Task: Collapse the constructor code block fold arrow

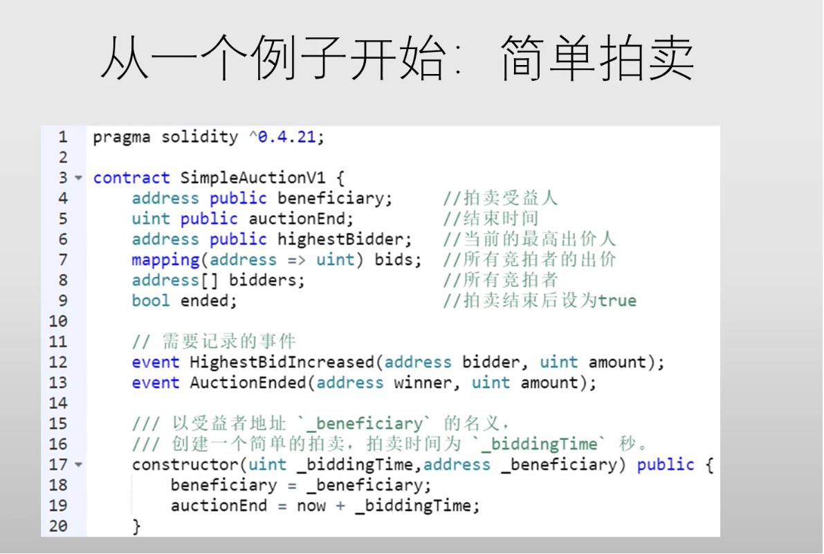Action: pyautogui.click(x=78, y=465)
